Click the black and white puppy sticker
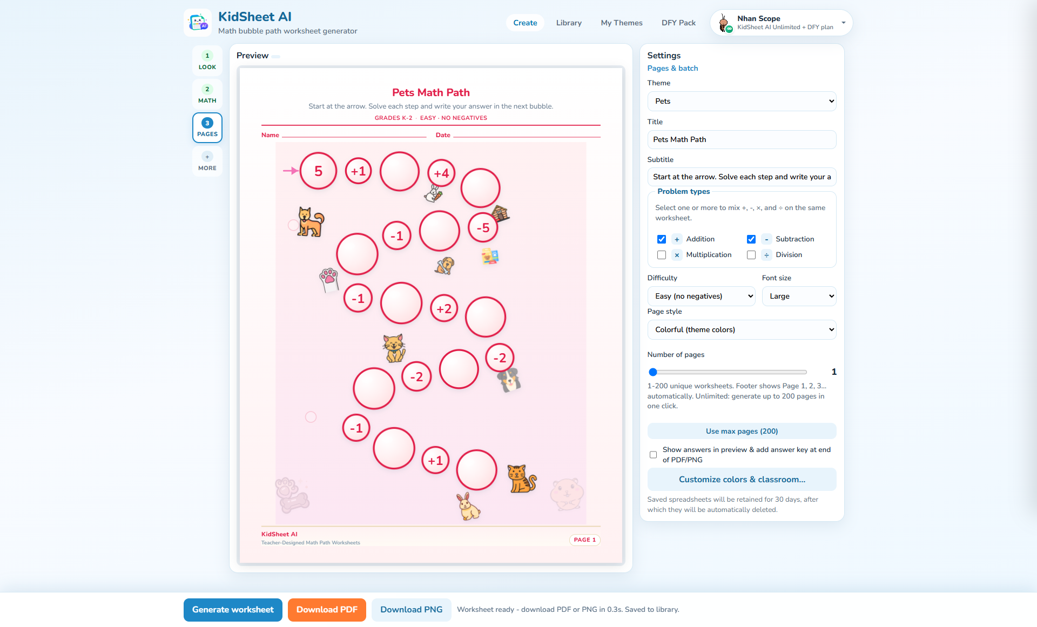1037x627 pixels. (x=509, y=380)
